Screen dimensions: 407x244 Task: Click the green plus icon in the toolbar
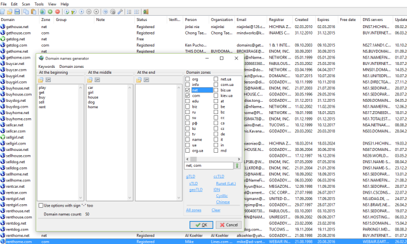(50, 12)
